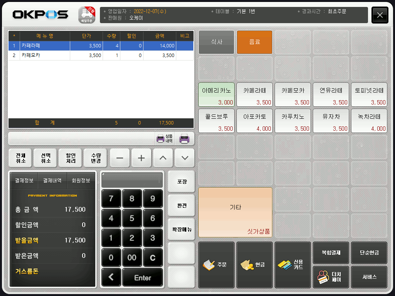
Task: Switch to the 식사 meal category tab
Action: [x=216, y=42]
